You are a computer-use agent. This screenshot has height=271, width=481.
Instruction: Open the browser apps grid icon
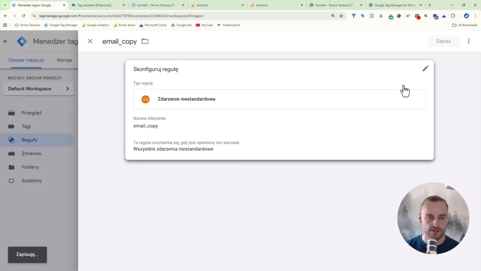(x=5, y=25)
